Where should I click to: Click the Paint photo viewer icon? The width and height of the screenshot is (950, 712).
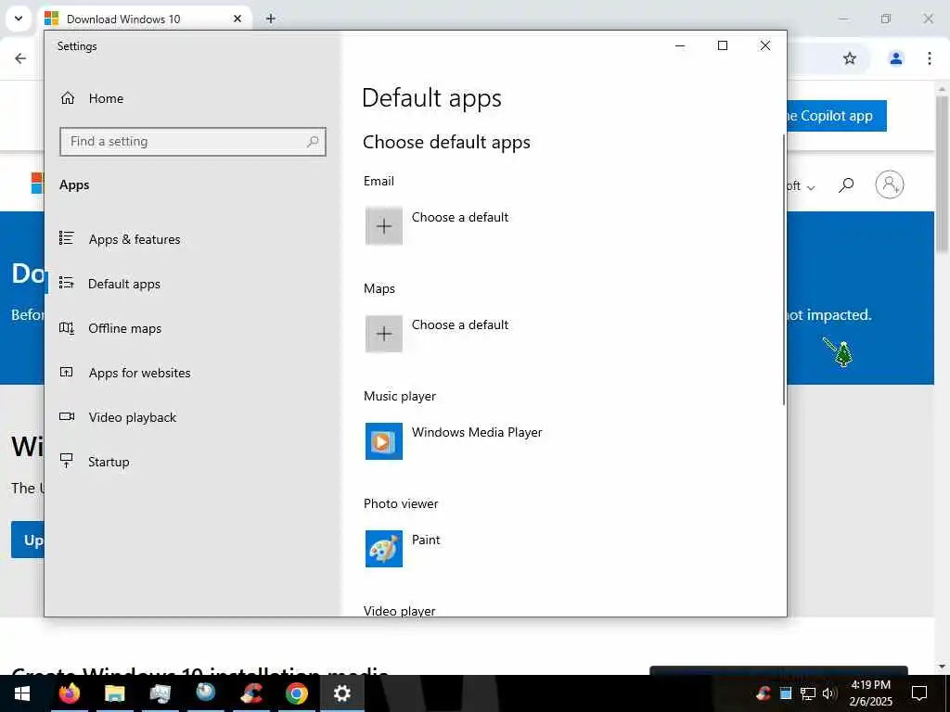[384, 549]
